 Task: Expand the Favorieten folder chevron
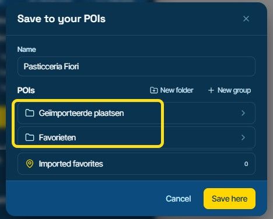[x=243, y=137]
